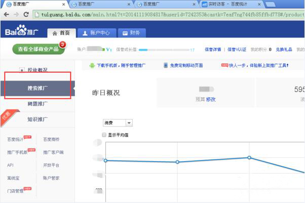Select 网盟推广 in the sidebar
This screenshot has height=203, width=305.
click(x=37, y=104)
